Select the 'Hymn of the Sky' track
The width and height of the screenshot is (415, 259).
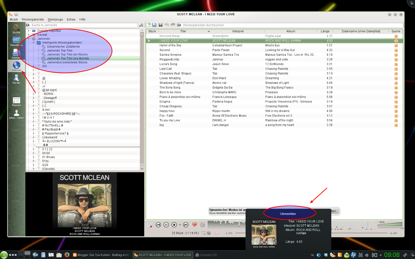(274, 45)
